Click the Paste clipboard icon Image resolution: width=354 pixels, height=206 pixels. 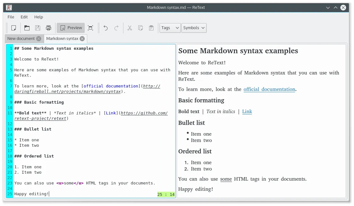click(x=151, y=28)
